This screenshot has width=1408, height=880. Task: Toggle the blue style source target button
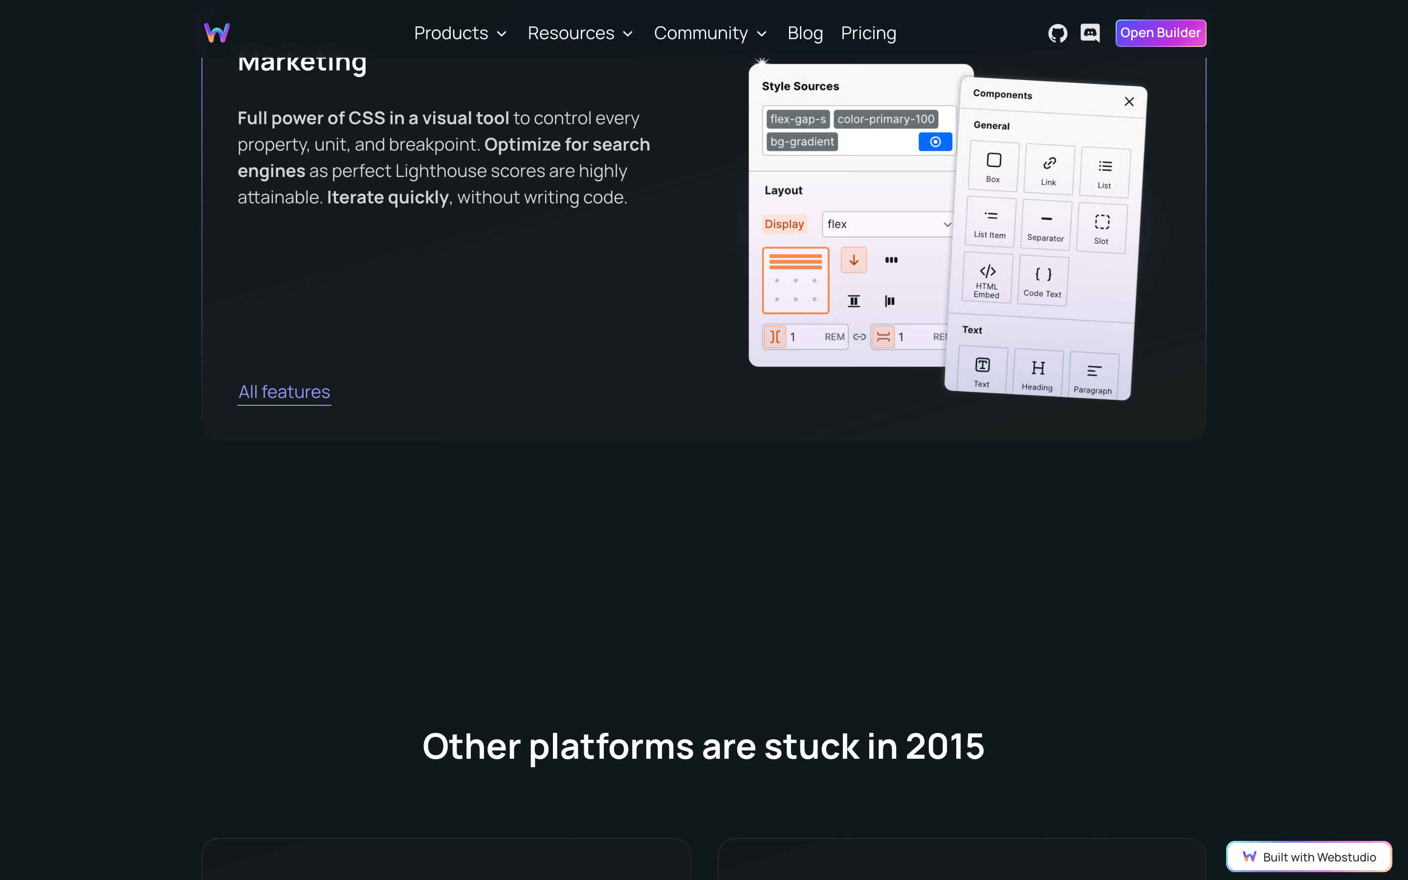(x=935, y=141)
